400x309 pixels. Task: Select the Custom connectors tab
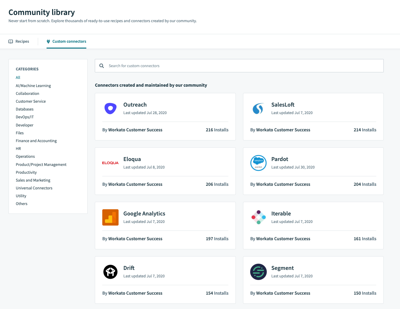point(66,41)
